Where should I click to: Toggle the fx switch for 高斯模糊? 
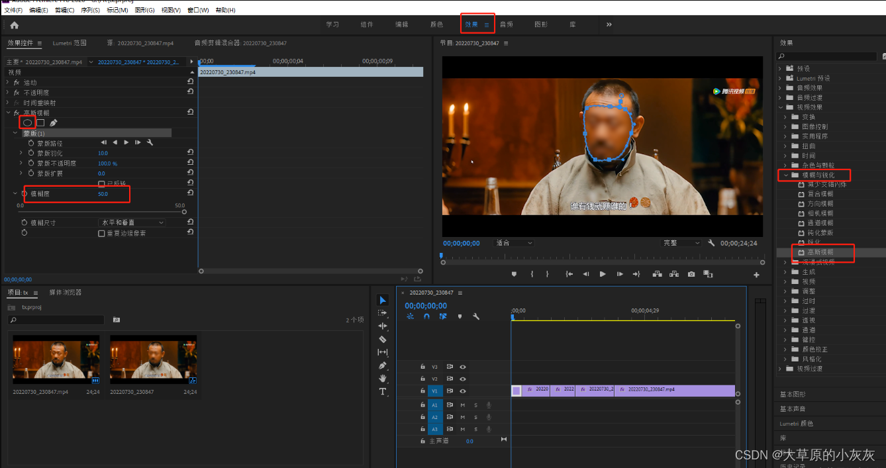point(17,113)
